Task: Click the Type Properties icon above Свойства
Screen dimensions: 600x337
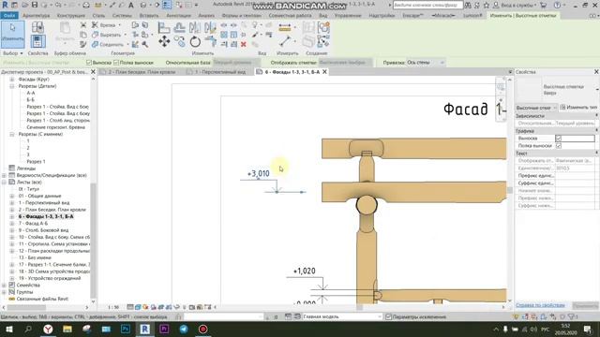Action: [37, 27]
